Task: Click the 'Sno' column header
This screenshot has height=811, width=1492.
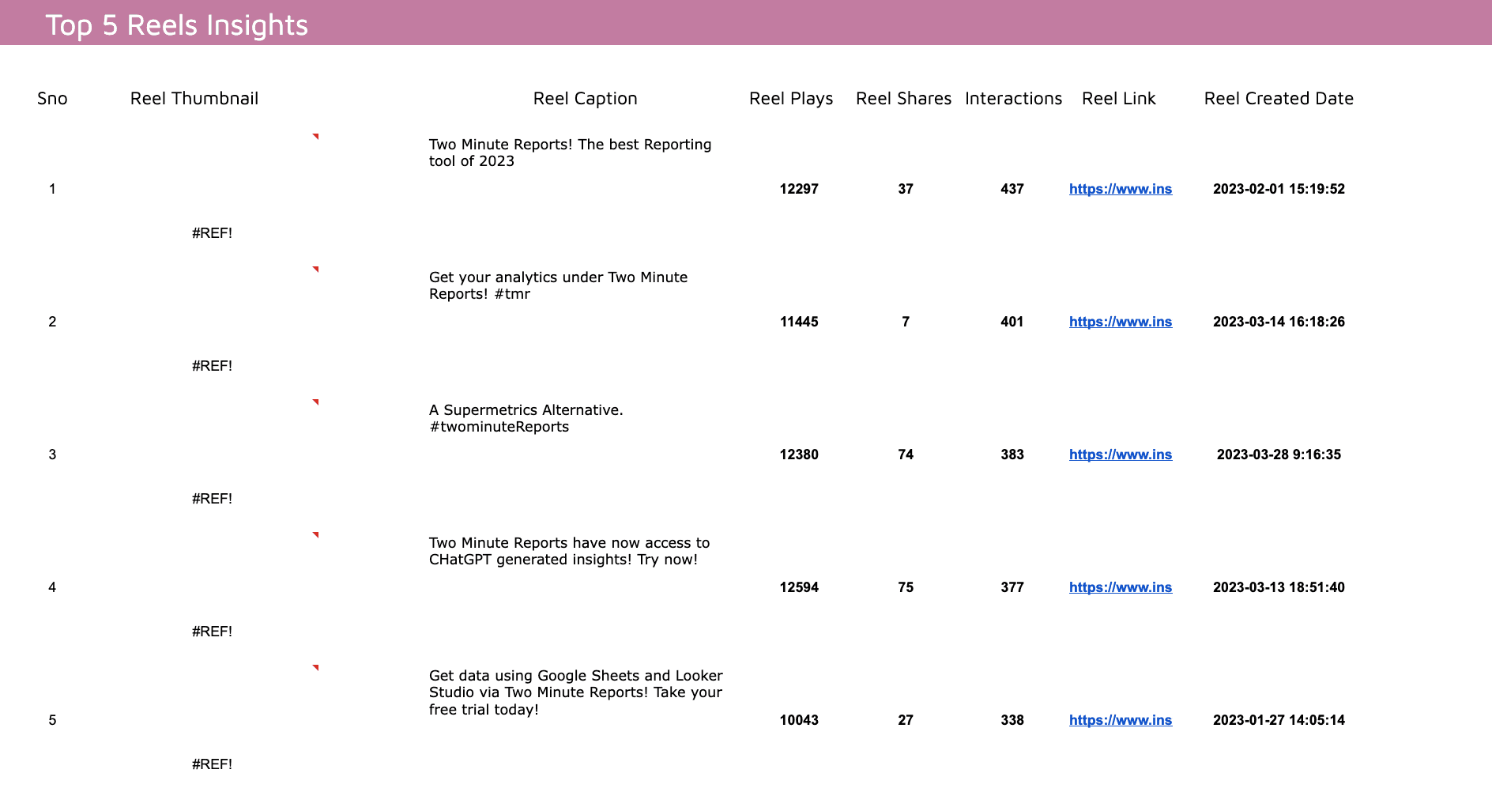Action: click(x=52, y=99)
